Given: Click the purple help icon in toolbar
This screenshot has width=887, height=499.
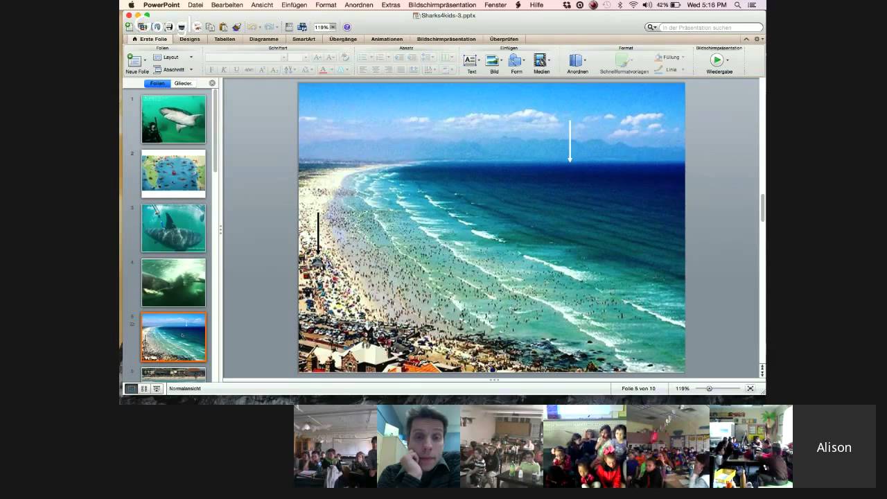Looking at the screenshot, I should (347, 27).
